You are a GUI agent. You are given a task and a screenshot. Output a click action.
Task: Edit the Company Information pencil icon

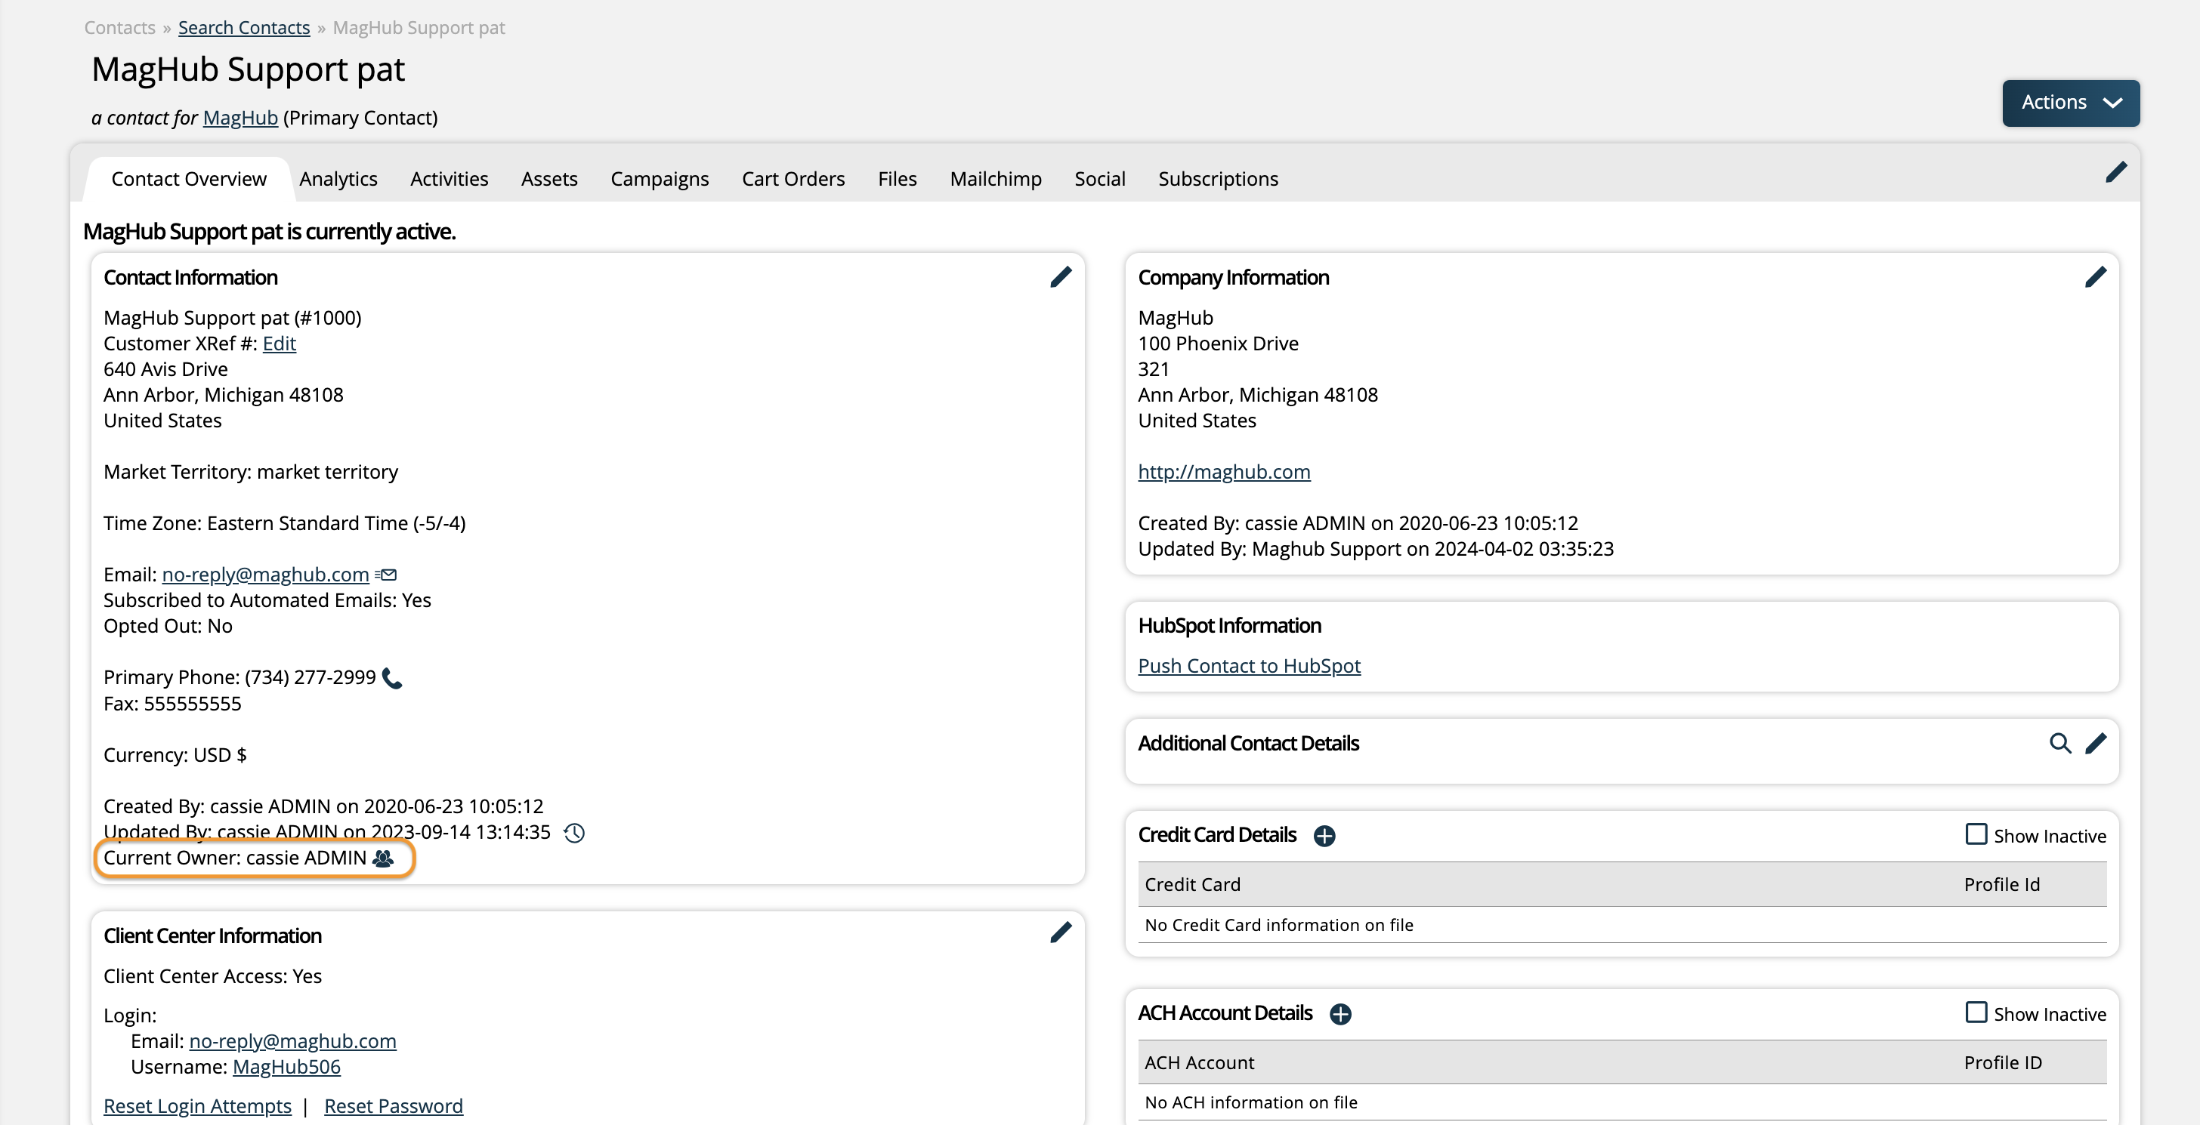[x=2095, y=276]
